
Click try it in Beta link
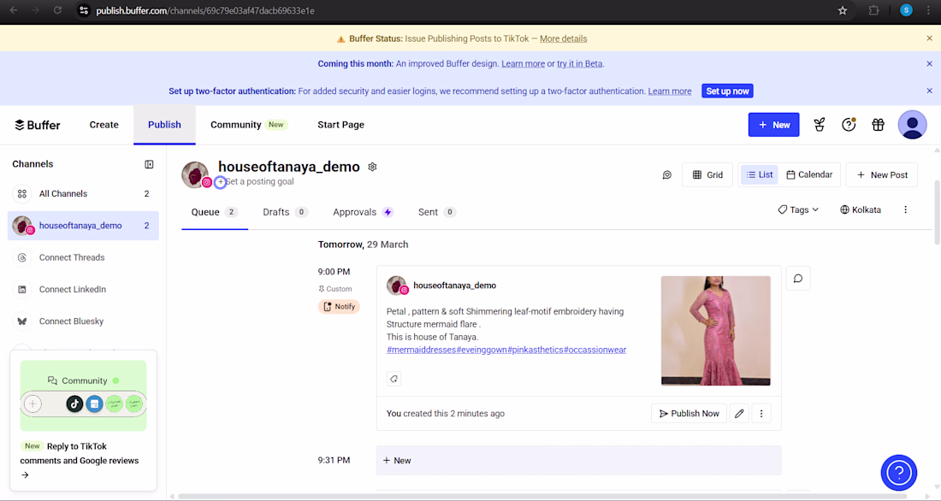point(580,63)
